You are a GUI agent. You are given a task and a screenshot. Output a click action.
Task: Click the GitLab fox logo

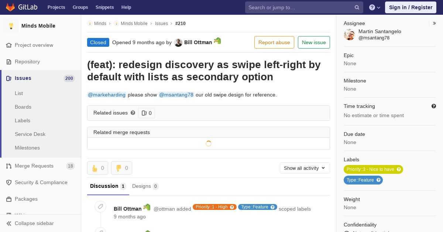pyautogui.click(x=10, y=7)
